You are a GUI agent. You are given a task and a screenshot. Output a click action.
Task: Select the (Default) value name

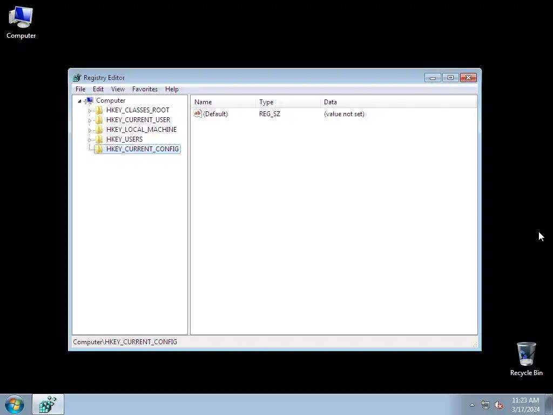click(x=215, y=114)
